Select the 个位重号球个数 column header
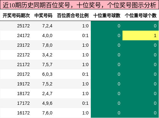Screen dimensions: 159x118 (x=141, y=15)
